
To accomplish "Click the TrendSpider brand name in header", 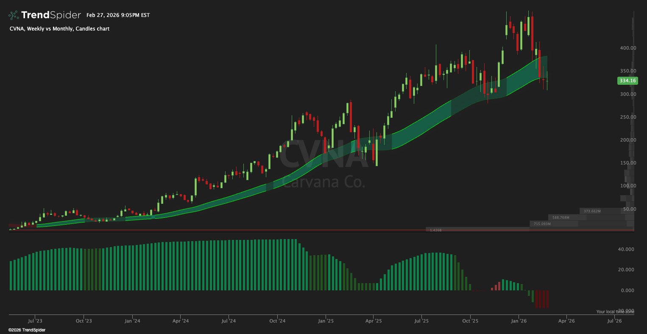I will click(51, 15).
